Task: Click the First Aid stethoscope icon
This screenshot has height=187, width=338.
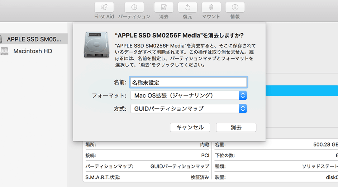Action: pyautogui.click(x=104, y=7)
